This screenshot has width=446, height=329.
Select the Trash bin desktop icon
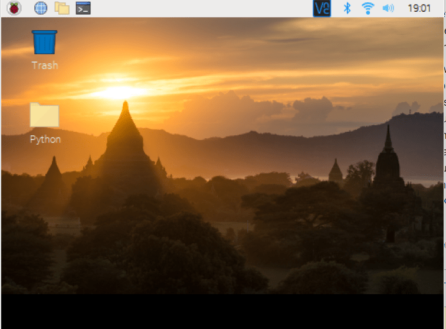point(45,43)
